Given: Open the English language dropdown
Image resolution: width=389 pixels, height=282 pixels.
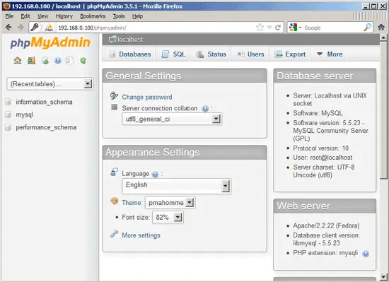Looking at the screenshot, I should [x=176, y=186].
